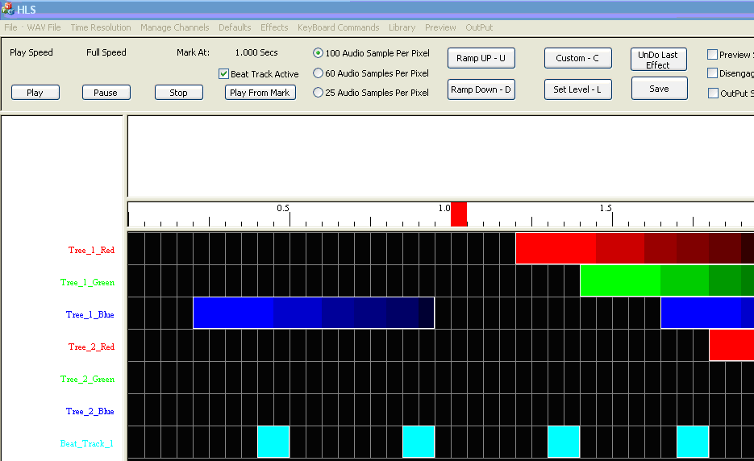Viewport: 754px width, 461px height.
Task: Click the Full Speed label
Action: coord(106,52)
